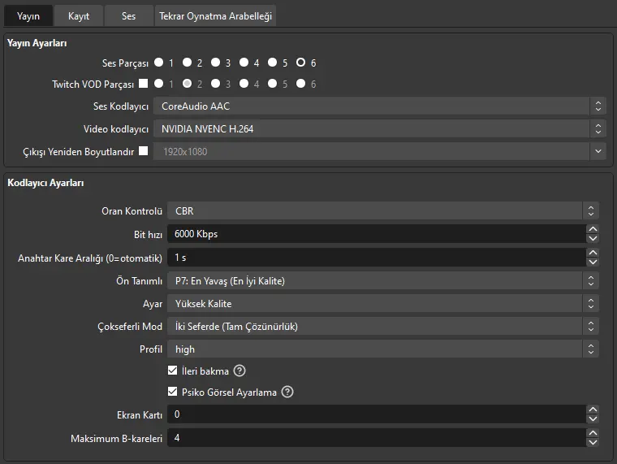Image resolution: width=617 pixels, height=464 pixels.
Task: Toggle Psiko Görsel Ayarlama checkbox
Action: [172, 392]
